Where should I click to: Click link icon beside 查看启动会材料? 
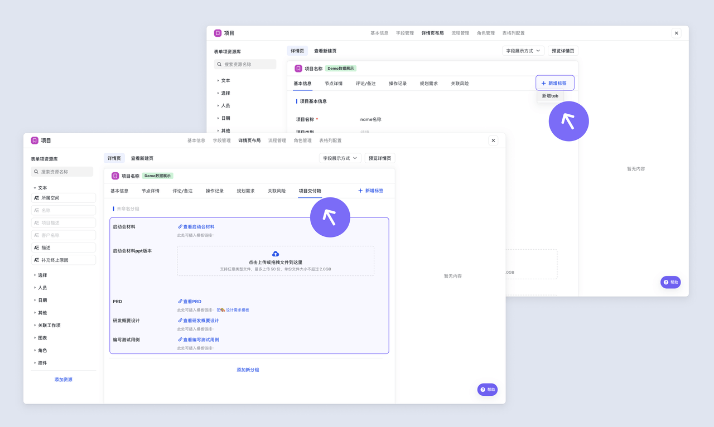[x=180, y=227]
